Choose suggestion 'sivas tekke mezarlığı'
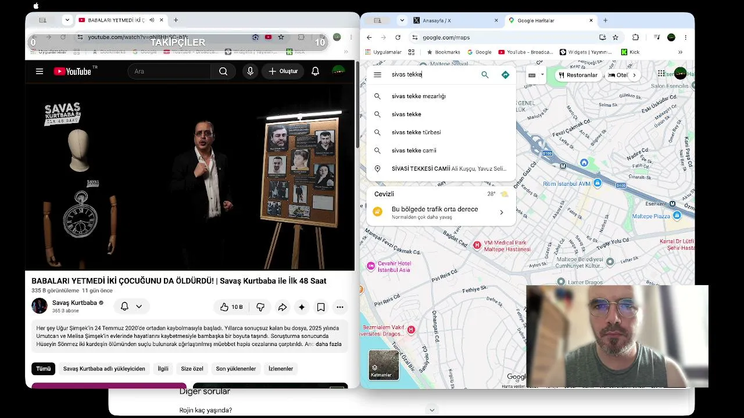This screenshot has width=744, height=418. 441,96
